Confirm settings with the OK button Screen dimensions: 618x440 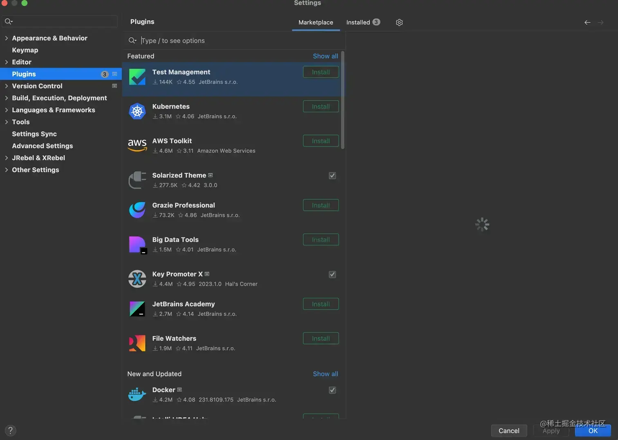click(x=593, y=431)
